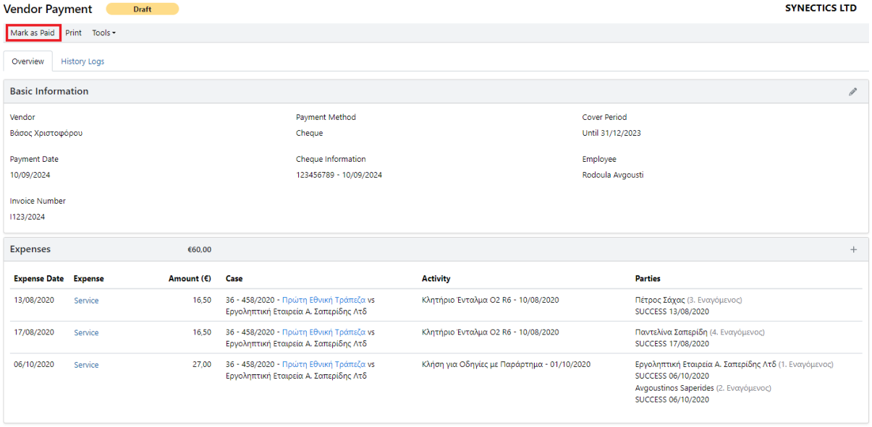
Task: Click the Mark as Paid button
Action: (33, 33)
